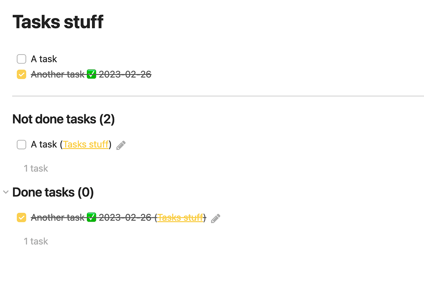Image resolution: width=424 pixels, height=294 pixels.
Task: Open 'Tasks stuff' link in Not done tasks
Action: click(x=86, y=144)
